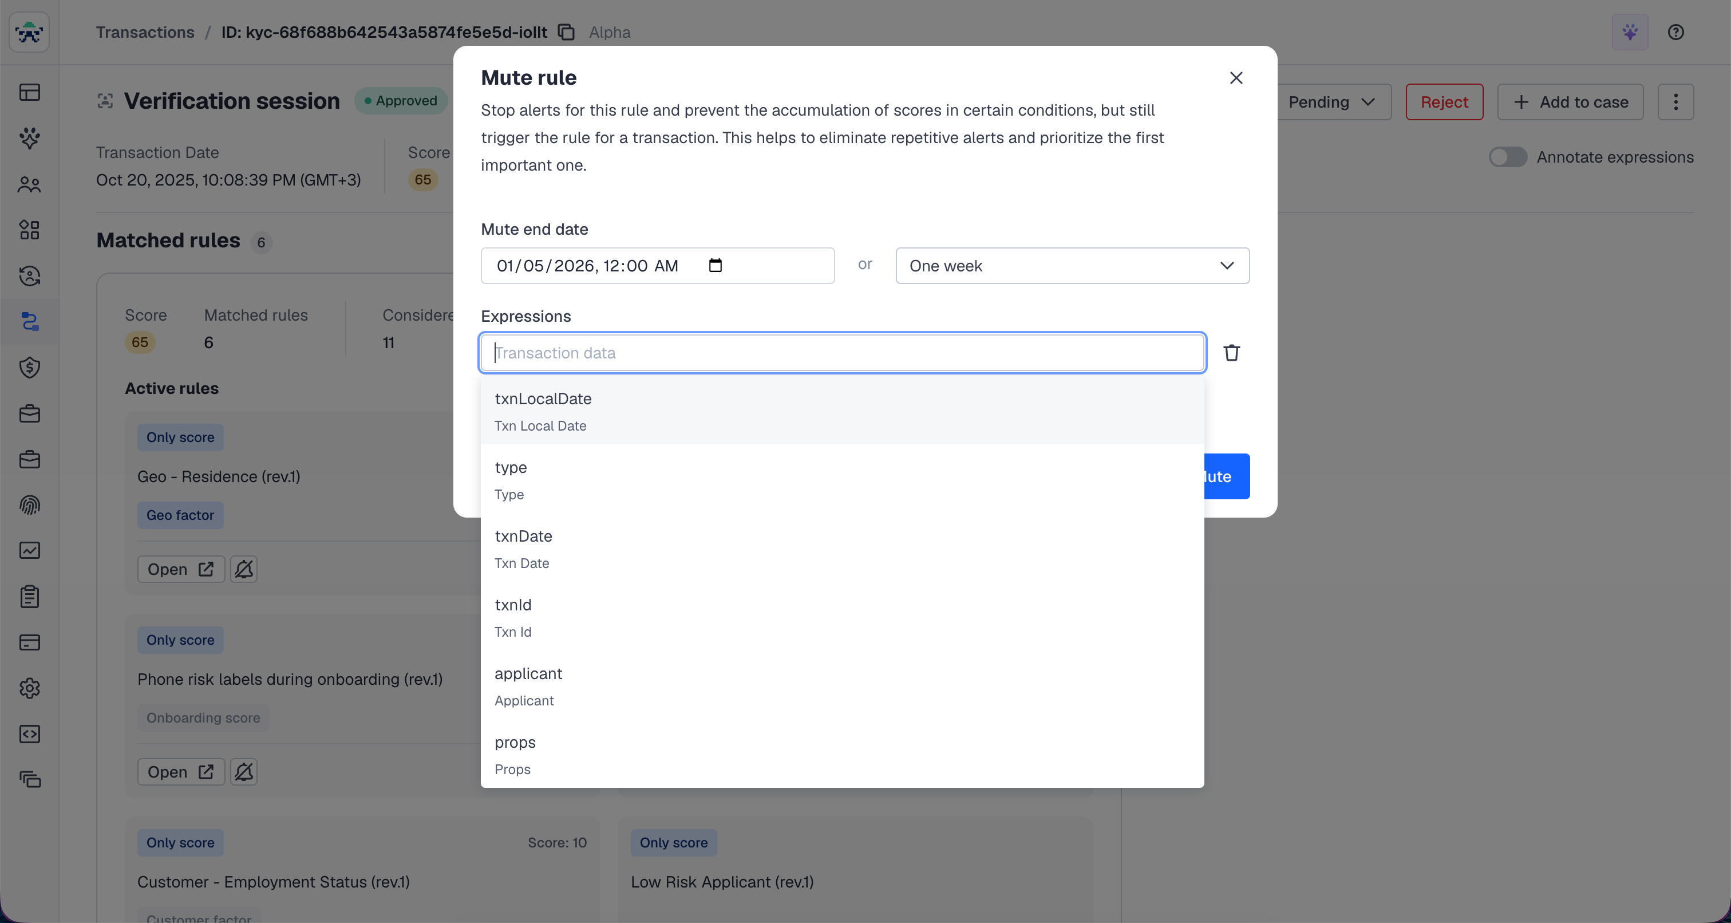The image size is (1731, 923).
Task: Copy the transaction ID to clipboard
Action: click(567, 32)
